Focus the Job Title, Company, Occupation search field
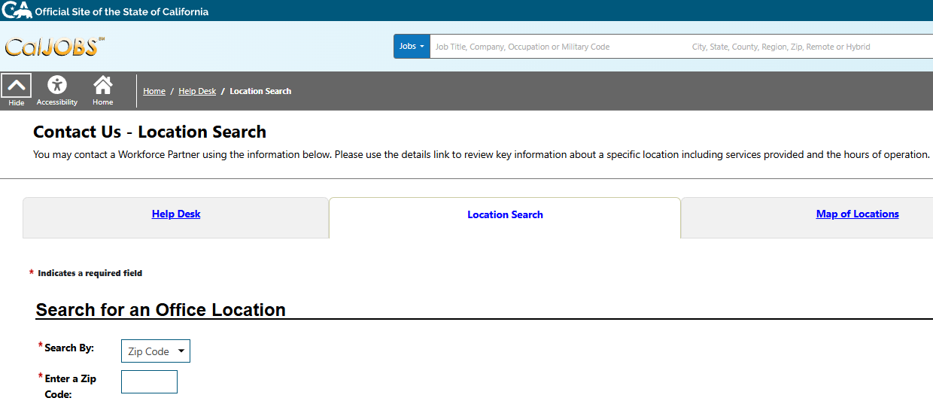The image size is (933, 404). point(557,47)
